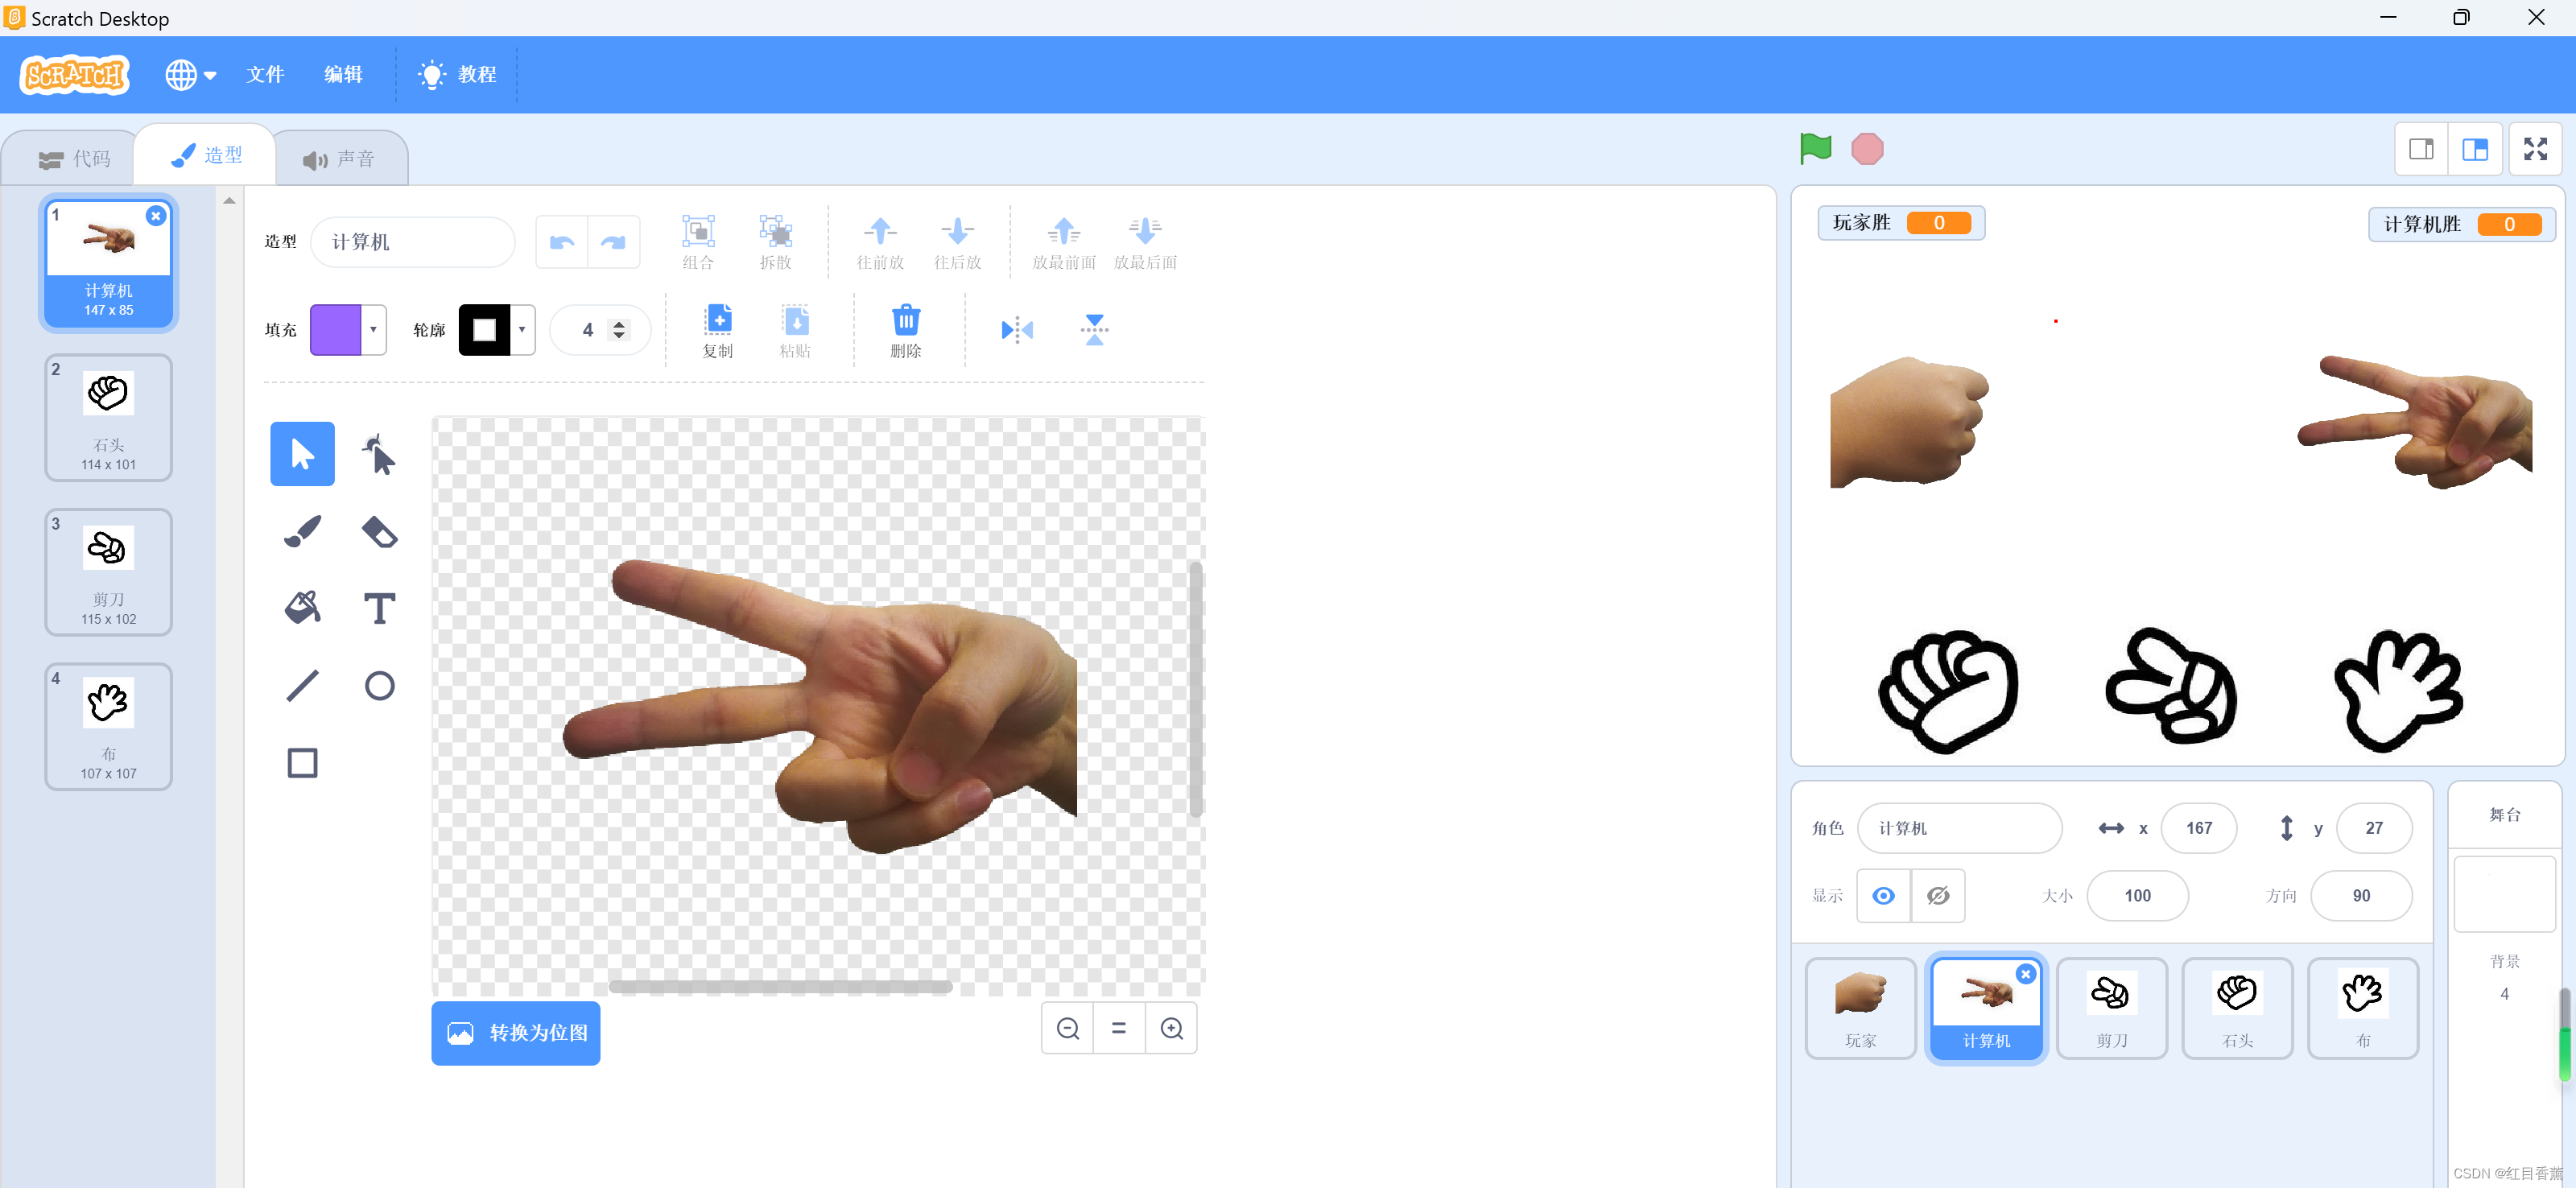2576x1188 pixels.
Task: Click the 转换为位图 button
Action: click(516, 1033)
